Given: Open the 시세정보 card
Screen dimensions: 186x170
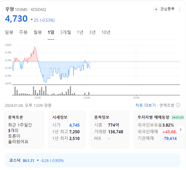Looking at the screenshot, I should click(x=67, y=130).
